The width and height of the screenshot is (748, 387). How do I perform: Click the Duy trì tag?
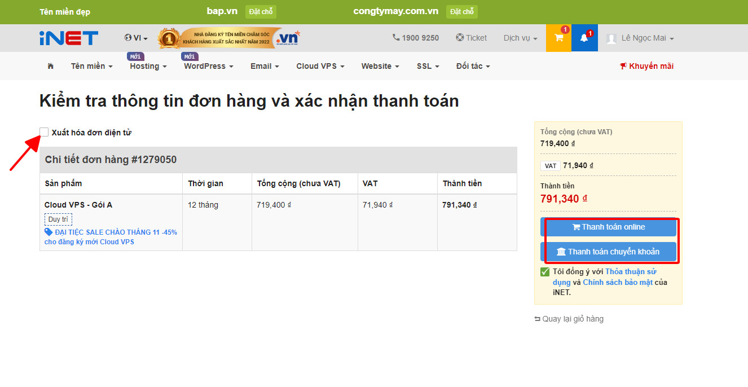(59, 219)
